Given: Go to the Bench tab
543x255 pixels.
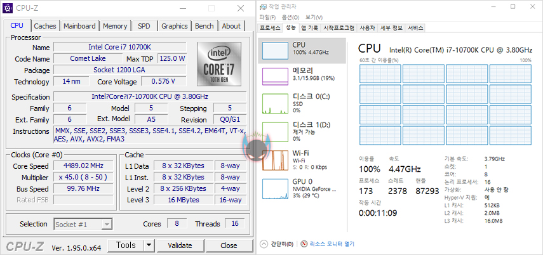Looking at the screenshot, I should pos(204,26).
